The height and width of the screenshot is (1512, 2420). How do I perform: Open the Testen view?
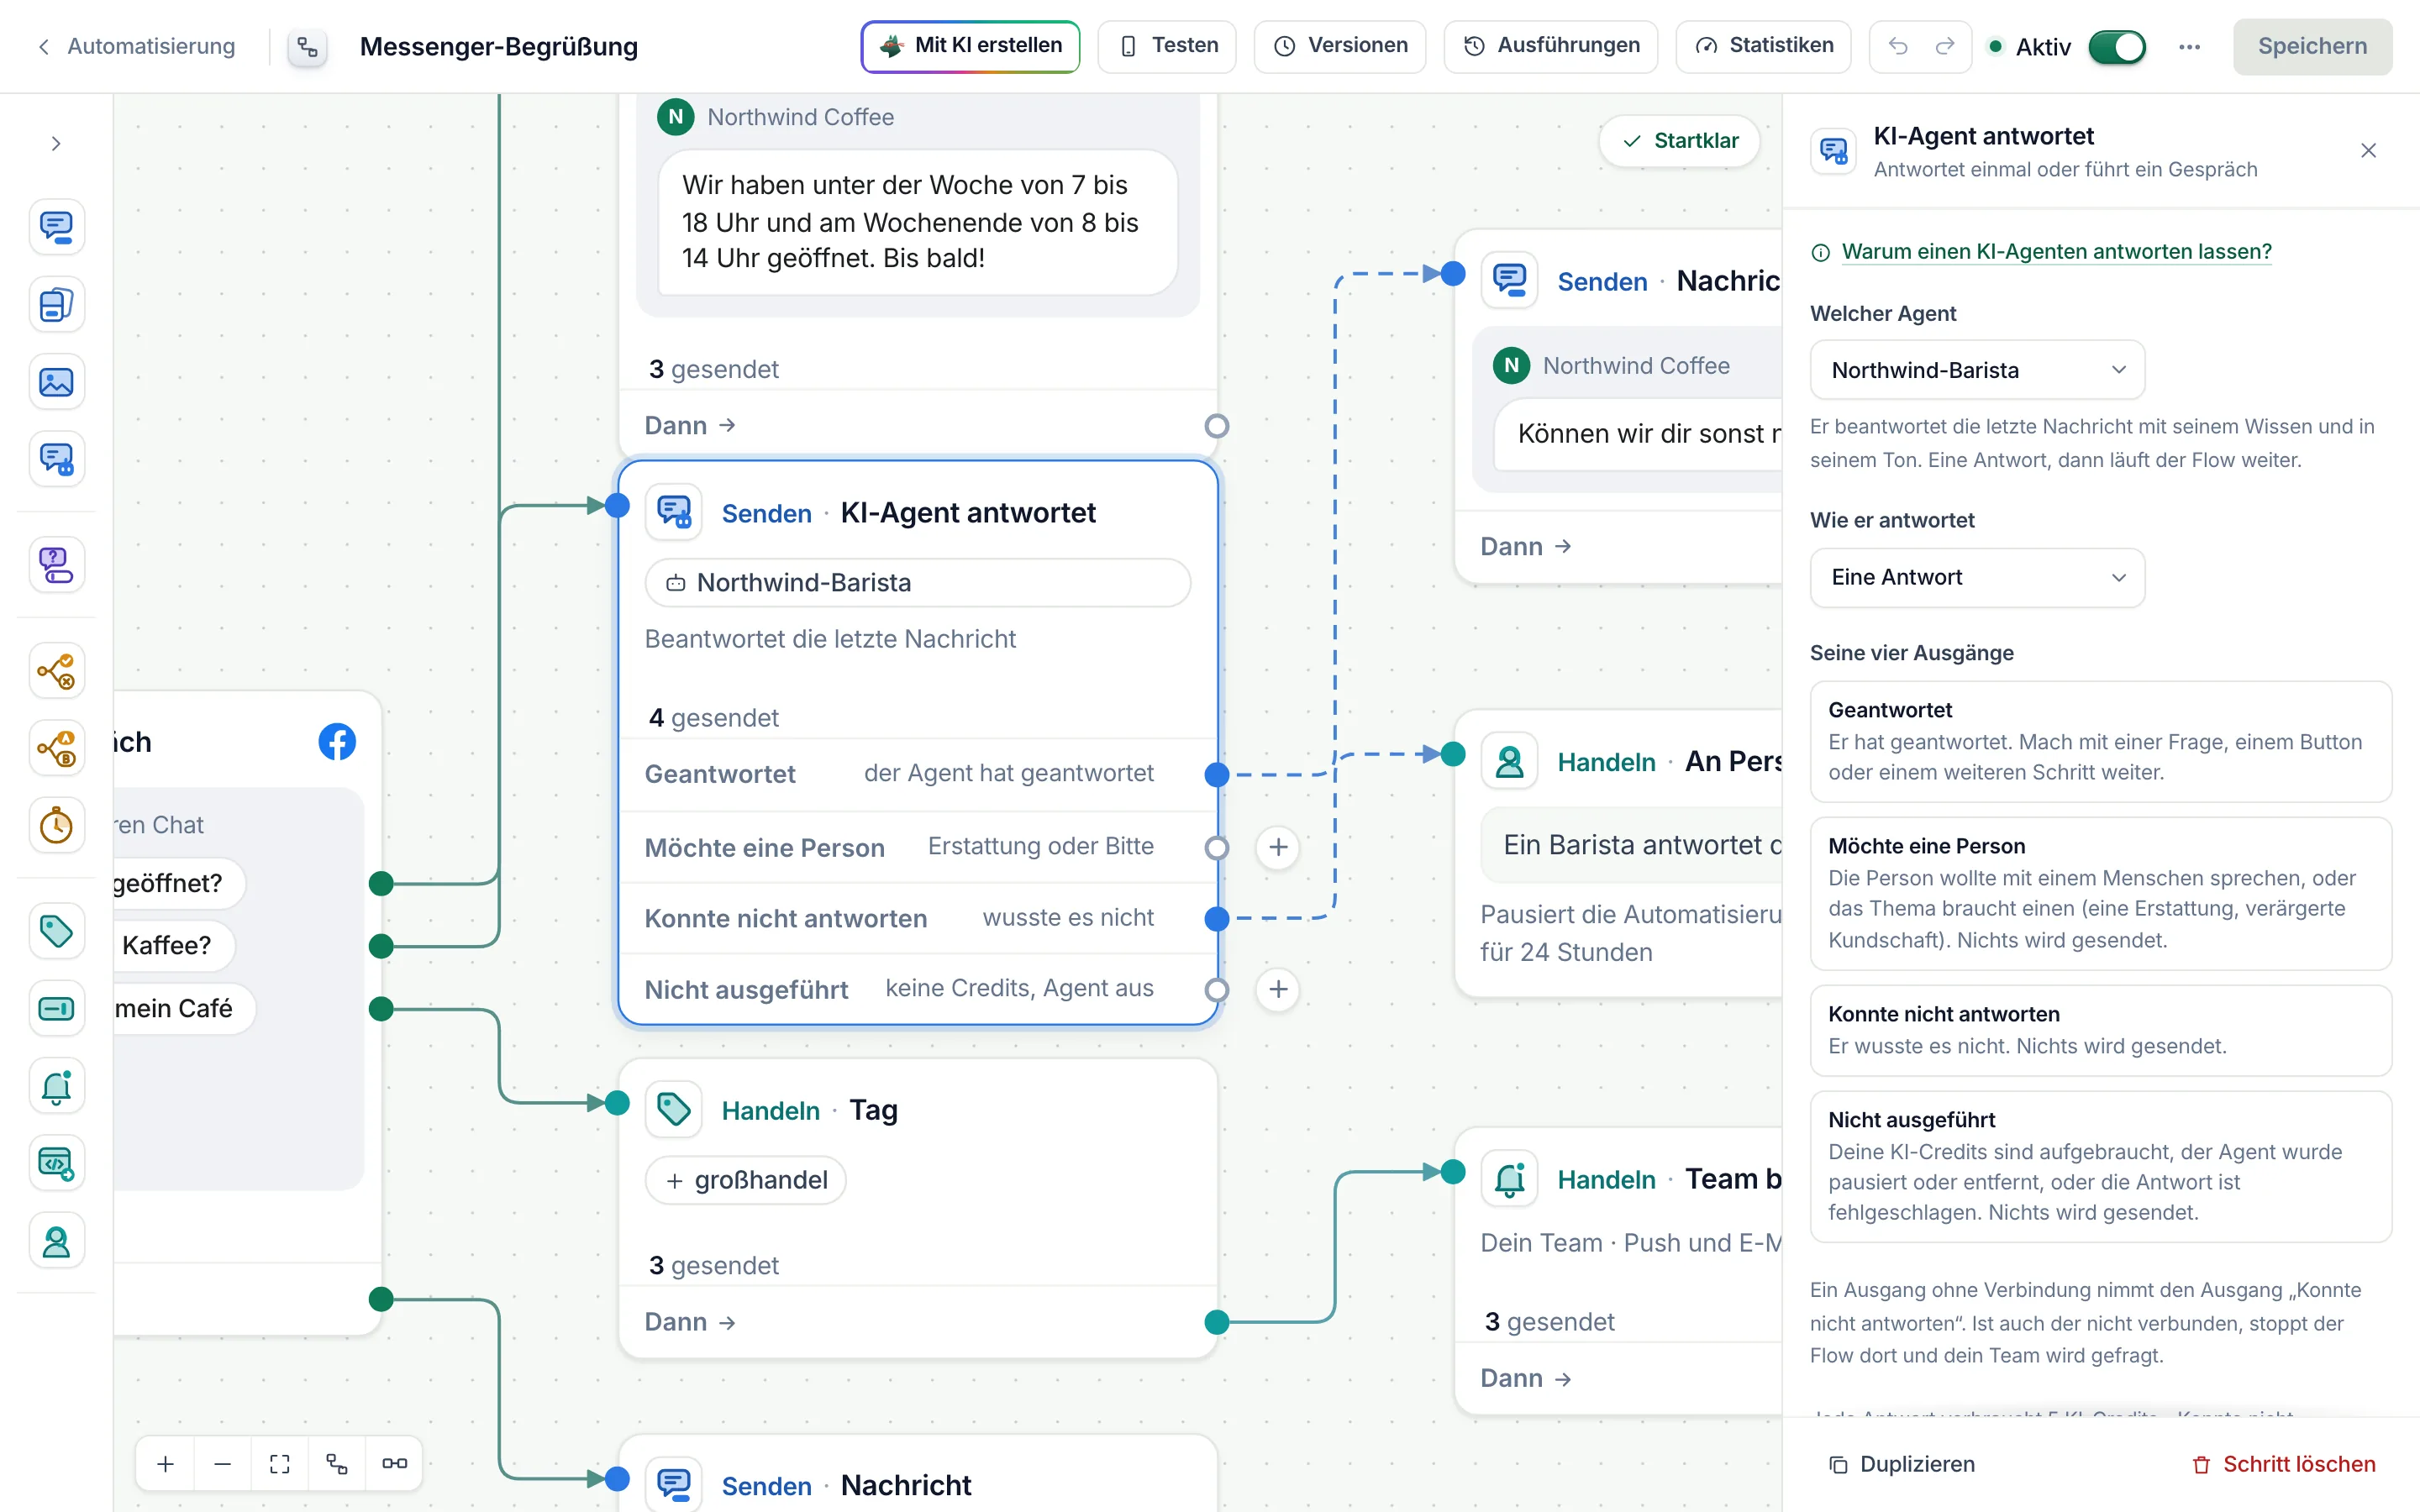pos(1167,46)
